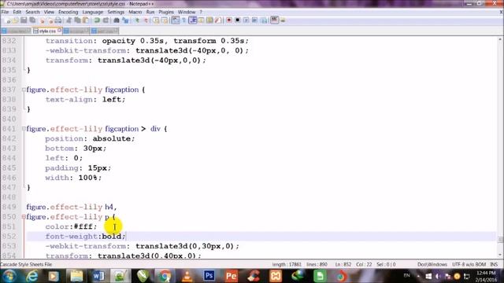Open the File menu

6,12
